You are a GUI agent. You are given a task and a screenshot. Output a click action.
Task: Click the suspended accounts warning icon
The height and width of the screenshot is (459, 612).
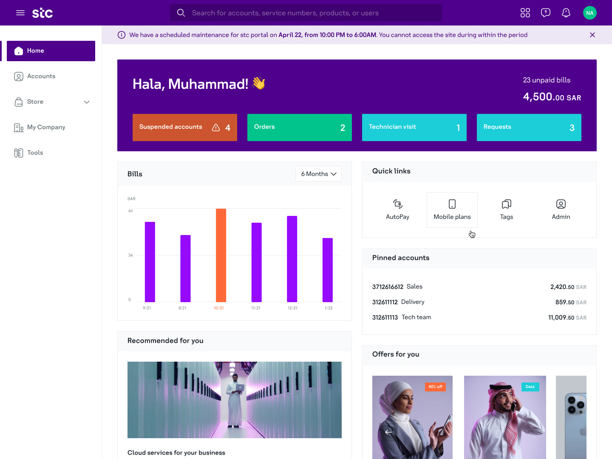tap(216, 127)
